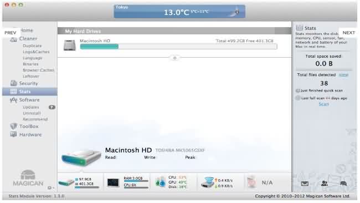Click 'Stats Module Version: 1.3.0' text
Image resolution: width=360 pixels, height=203 pixels.
pyautogui.click(x=37, y=196)
